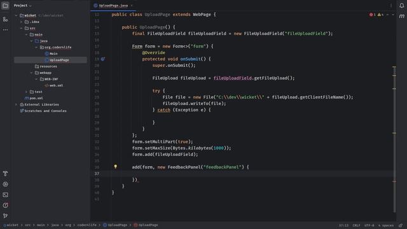Go to previous highlighted error arrow
Viewport: 407px width, 229px height.
pos(388,15)
